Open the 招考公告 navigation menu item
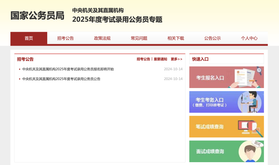 pyautogui.click(x=66, y=38)
